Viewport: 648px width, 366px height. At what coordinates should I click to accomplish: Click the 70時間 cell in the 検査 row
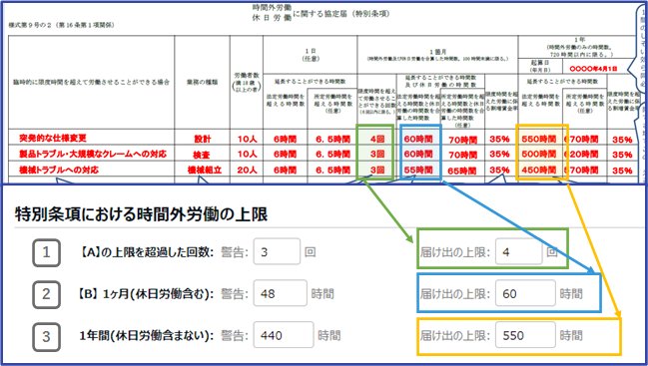pos(463,156)
